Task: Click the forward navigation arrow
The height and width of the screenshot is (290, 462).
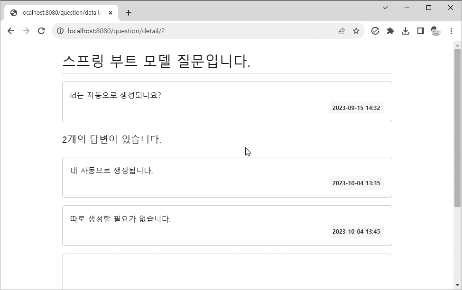Action: [x=26, y=31]
